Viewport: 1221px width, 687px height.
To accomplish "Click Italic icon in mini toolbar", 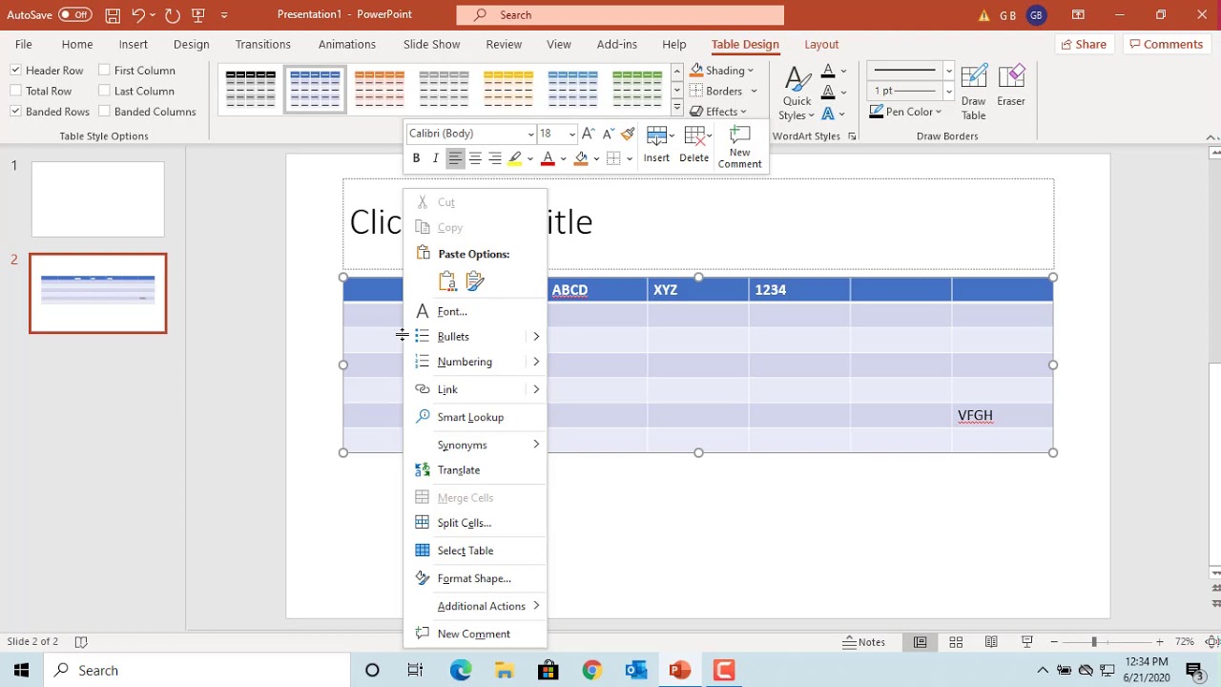I will (435, 158).
